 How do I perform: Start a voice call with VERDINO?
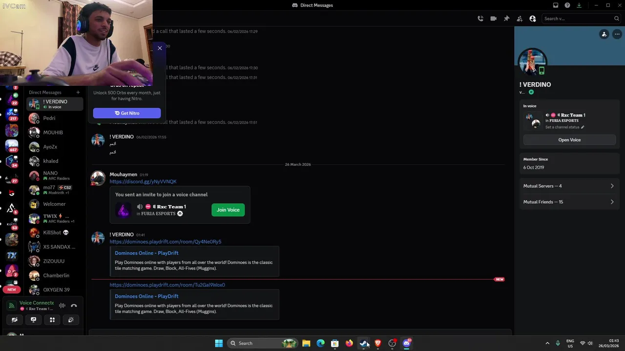click(480, 19)
